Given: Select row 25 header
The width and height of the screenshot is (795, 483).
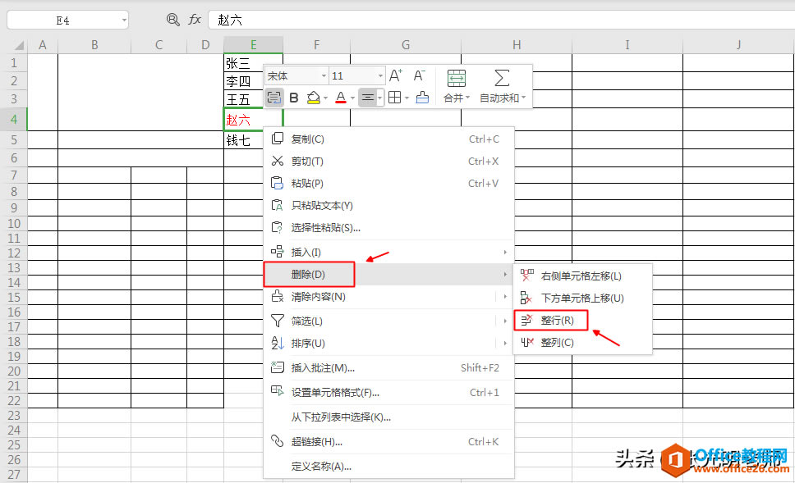Looking at the screenshot, I should pos(14,445).
